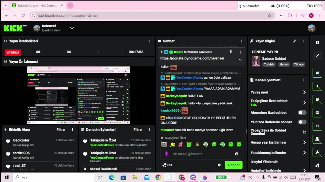The image size is (325, 182).
Task: Open chat settings gear icon
Action: point(219,165)
